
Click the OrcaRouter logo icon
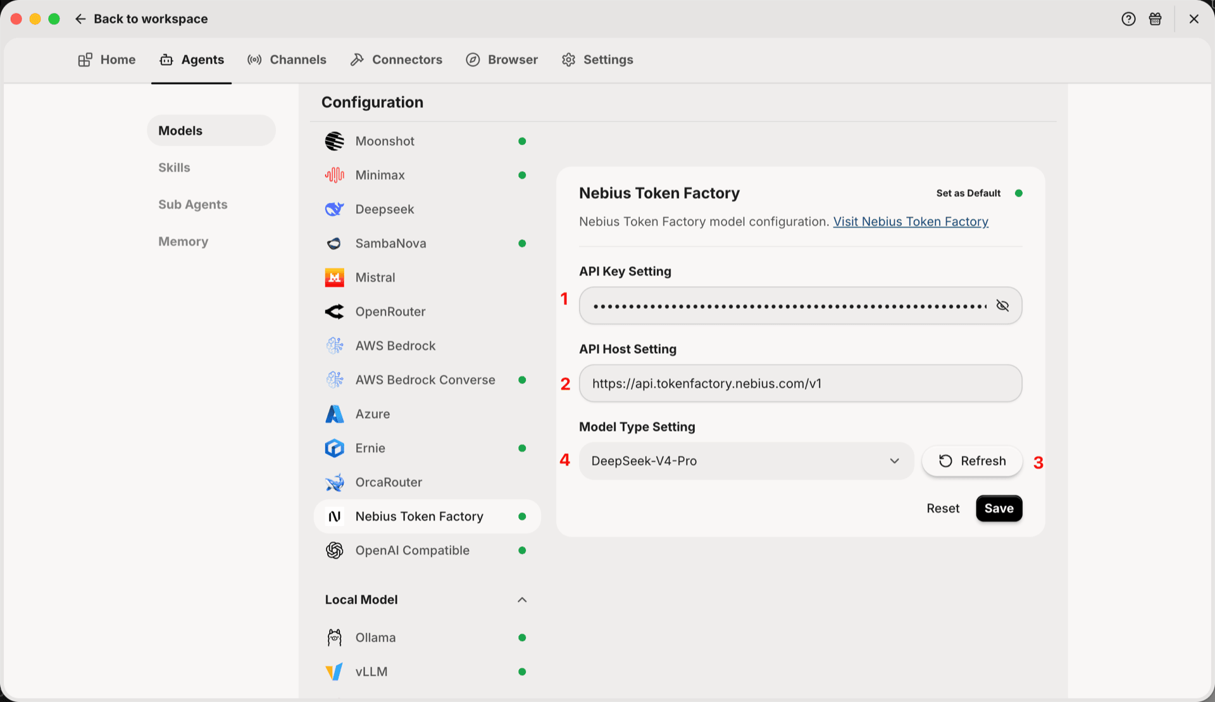[334, 482]
